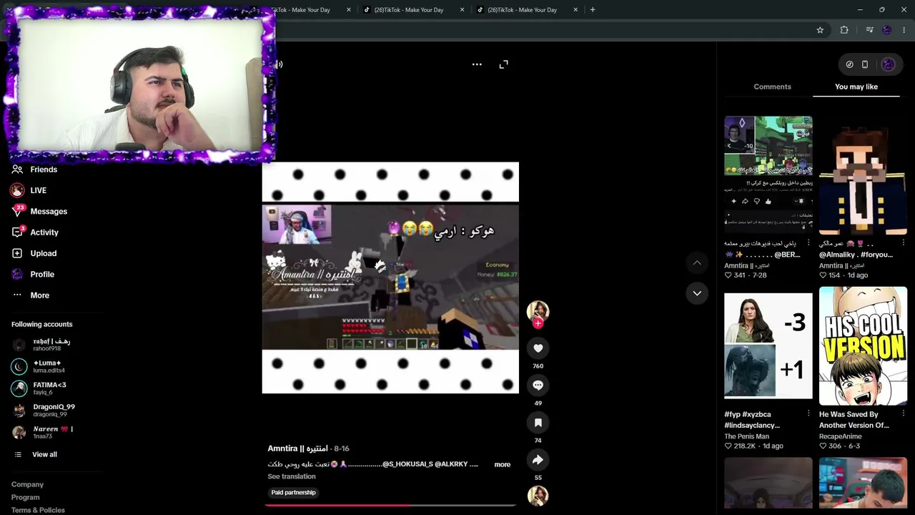Viewport: 915px width, 515px height.
Task: Click the TikTok coins icon
Action: (x=849, y=64)
